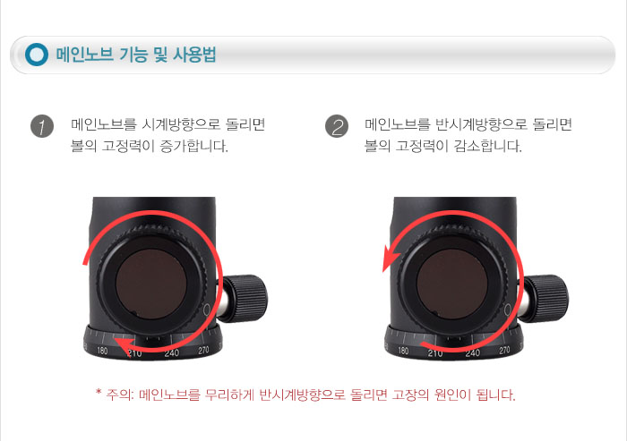
Task: Click the 180 marking on left panning base
Action: click(x=102, y=351)
